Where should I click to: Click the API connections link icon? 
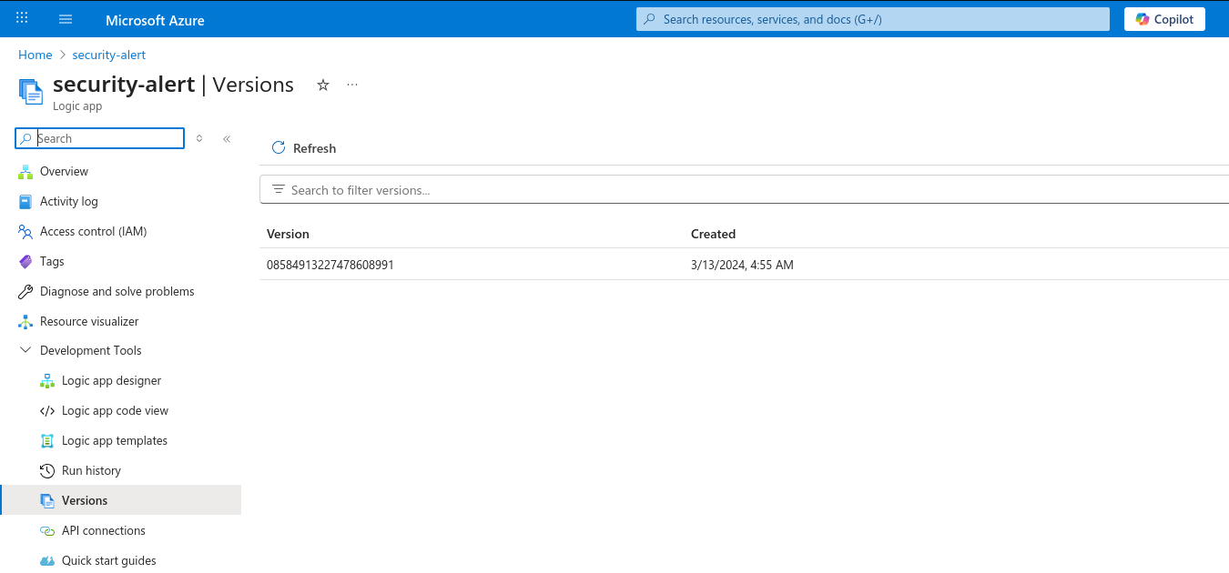click(47, 530)
